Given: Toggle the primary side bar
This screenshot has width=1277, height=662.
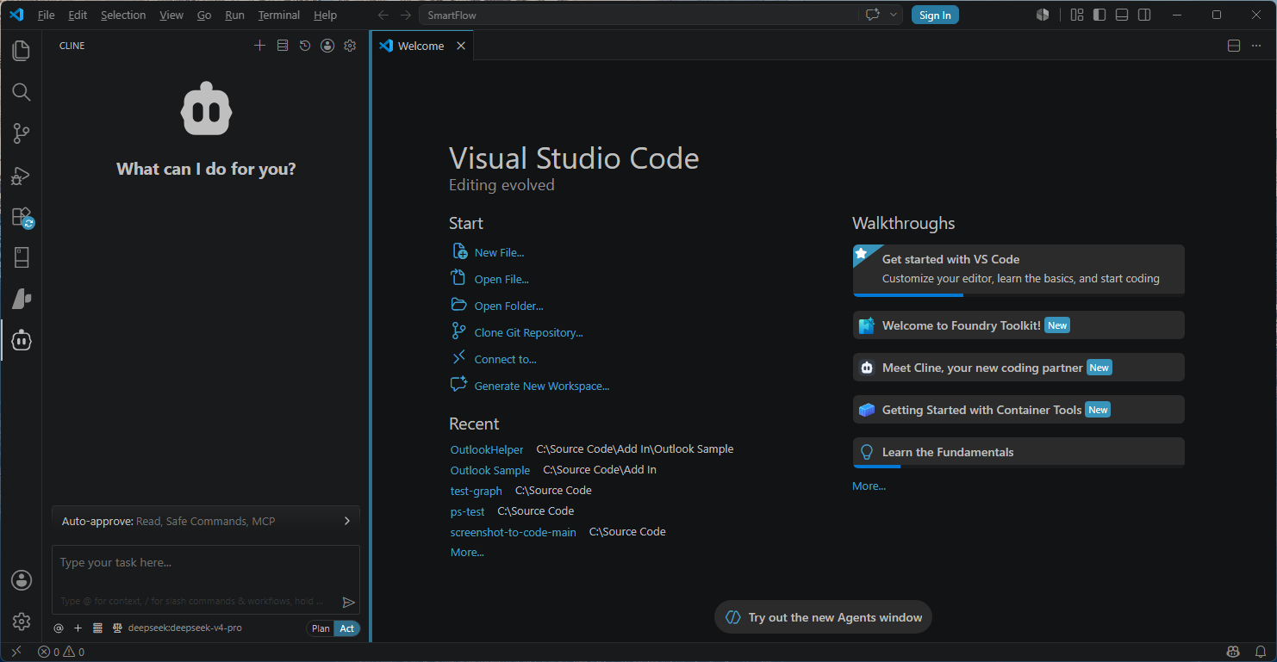Looking at the screenshot, I should (x=1099, y=15).
